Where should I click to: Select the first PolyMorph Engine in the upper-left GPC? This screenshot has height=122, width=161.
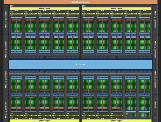[16, 14]
